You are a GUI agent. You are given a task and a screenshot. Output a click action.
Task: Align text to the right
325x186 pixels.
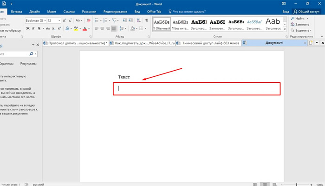[108, 28]
